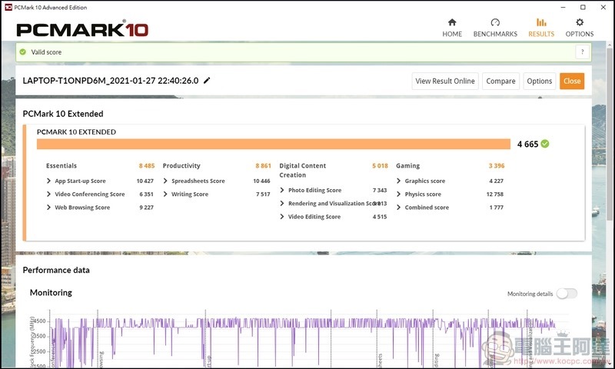Click the Productivity heading
This screenshot has width=615, height=369.
coord(181,166)
